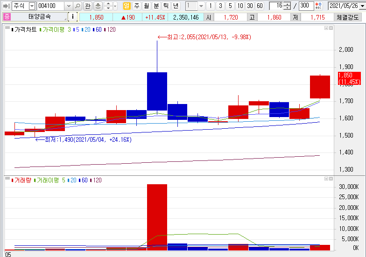Click the 120-period price MA legend
This screenshot has height=257, width=366.
(x=111, y=30)
